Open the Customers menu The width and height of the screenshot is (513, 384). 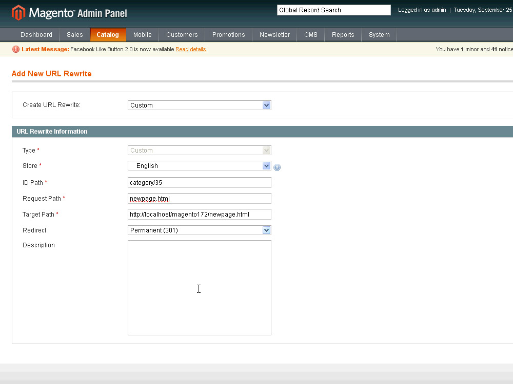[182, 35]
